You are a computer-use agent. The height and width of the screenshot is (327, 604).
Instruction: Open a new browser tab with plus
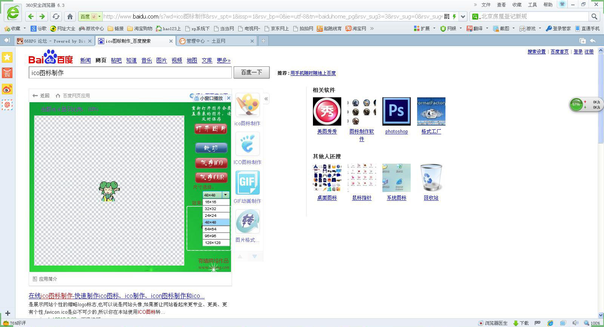[263, 41]
